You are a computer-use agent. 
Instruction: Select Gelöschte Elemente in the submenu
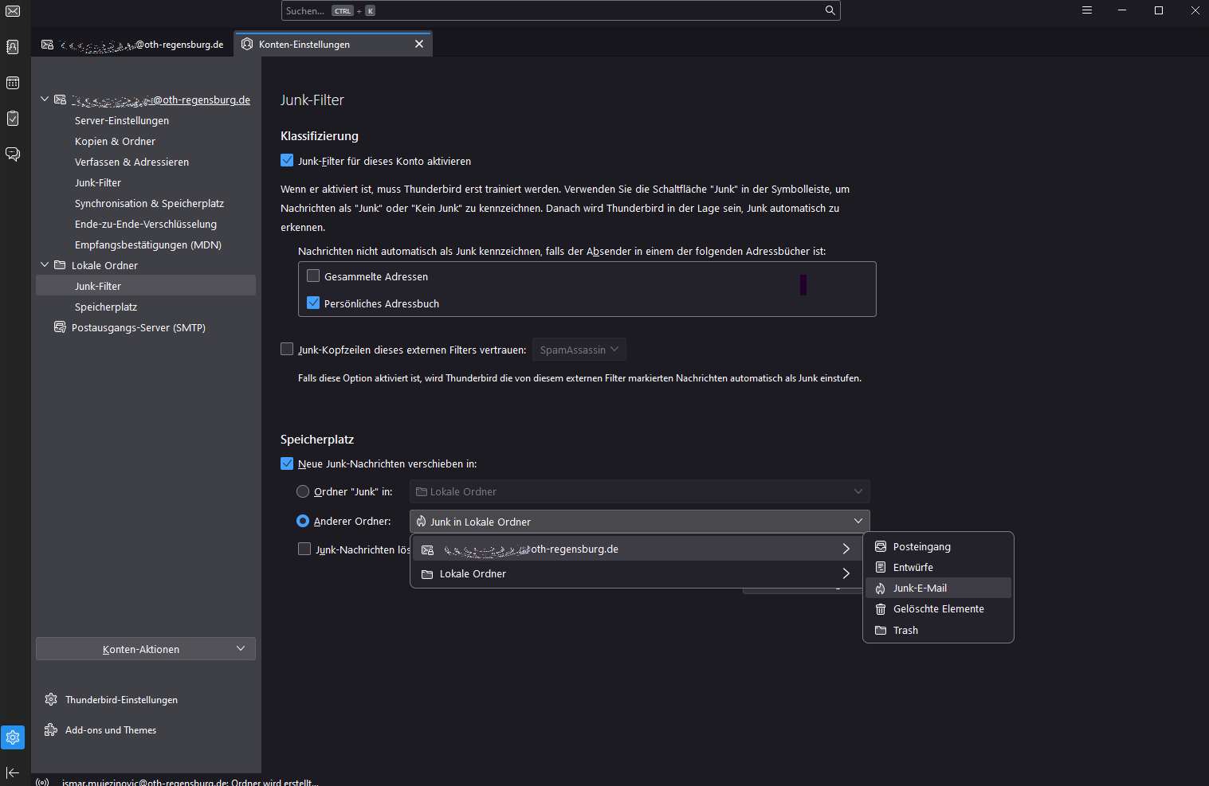(938, 609)
